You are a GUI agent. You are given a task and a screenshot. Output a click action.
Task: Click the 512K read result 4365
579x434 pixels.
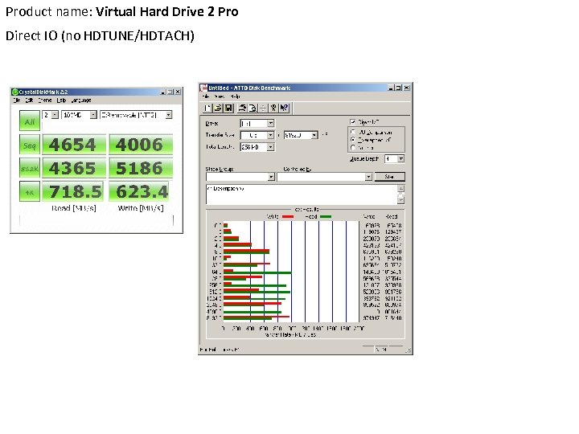tap(74, 168)
